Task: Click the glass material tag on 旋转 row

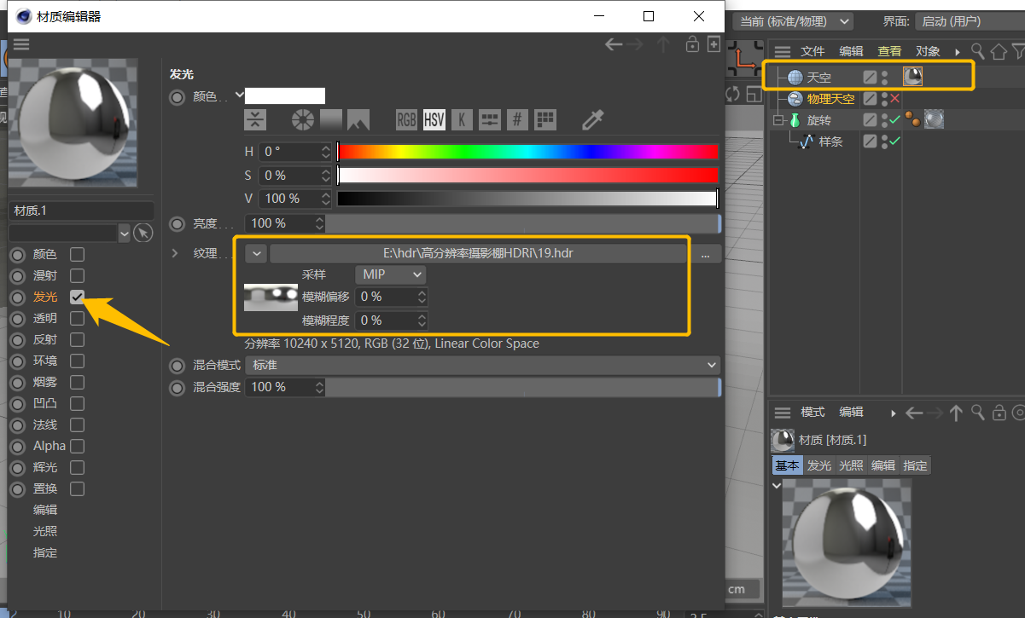Action: (934, 120)
